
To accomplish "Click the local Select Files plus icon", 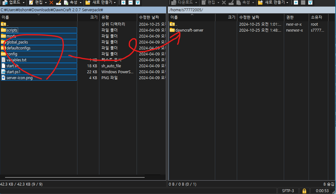I will tap(123, 3).
